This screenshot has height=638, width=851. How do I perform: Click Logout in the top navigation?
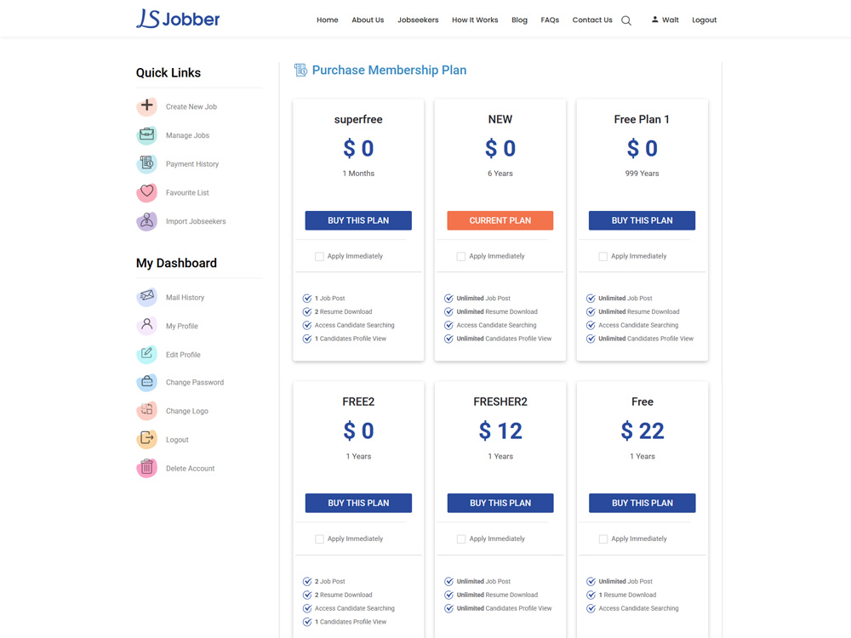704,20
